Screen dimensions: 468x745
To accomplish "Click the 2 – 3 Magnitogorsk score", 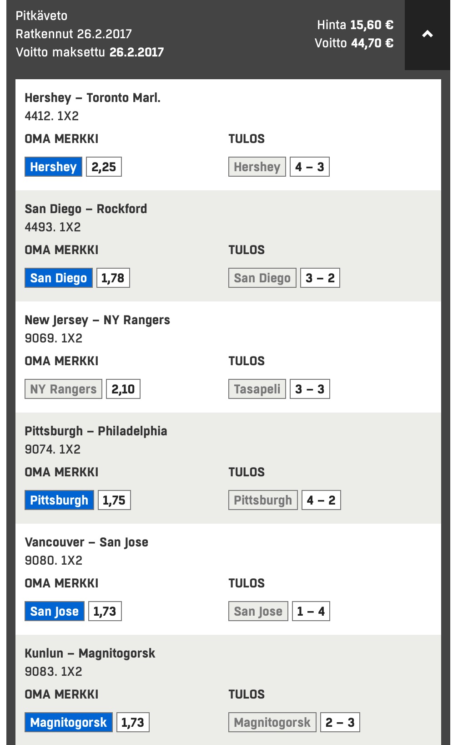I will [x=340, y=722].
